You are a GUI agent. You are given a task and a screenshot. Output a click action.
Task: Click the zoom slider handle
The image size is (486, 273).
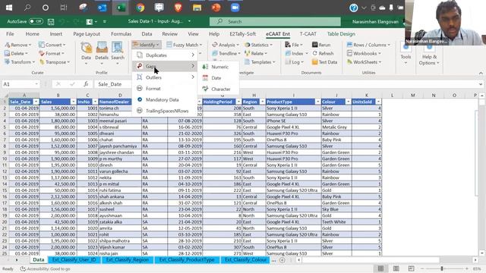point(442,268)
